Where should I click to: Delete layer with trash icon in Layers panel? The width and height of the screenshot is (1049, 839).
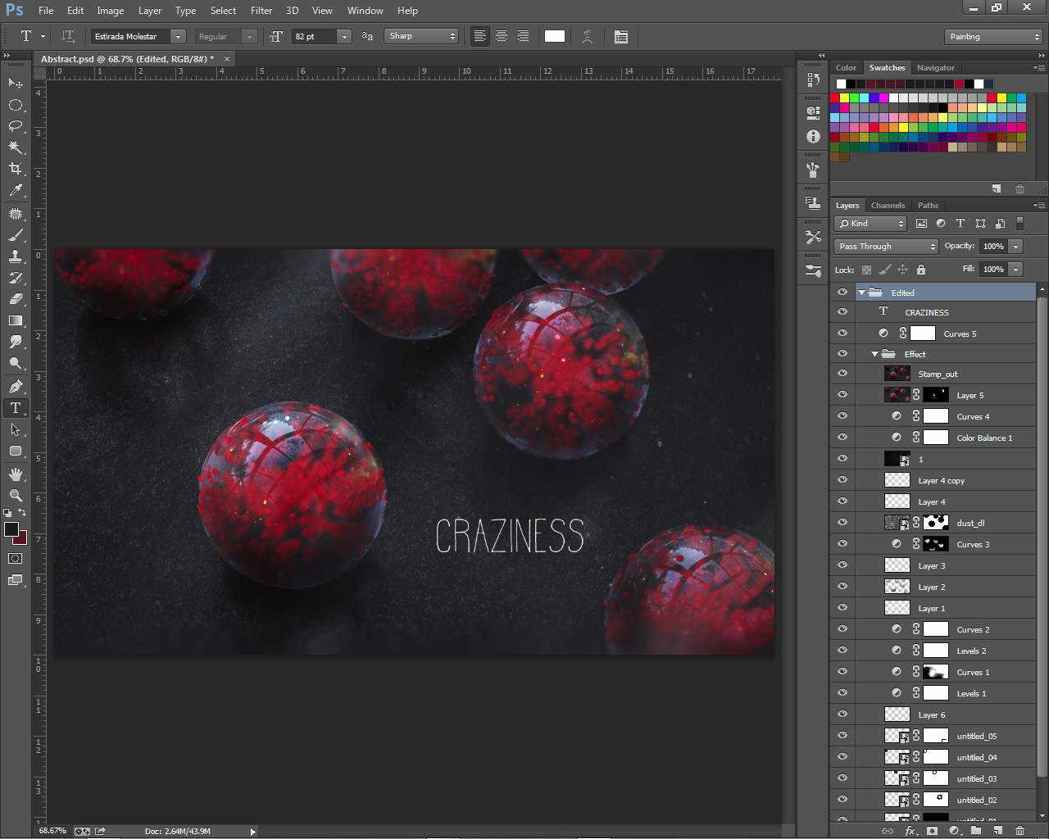(1019, 831)
